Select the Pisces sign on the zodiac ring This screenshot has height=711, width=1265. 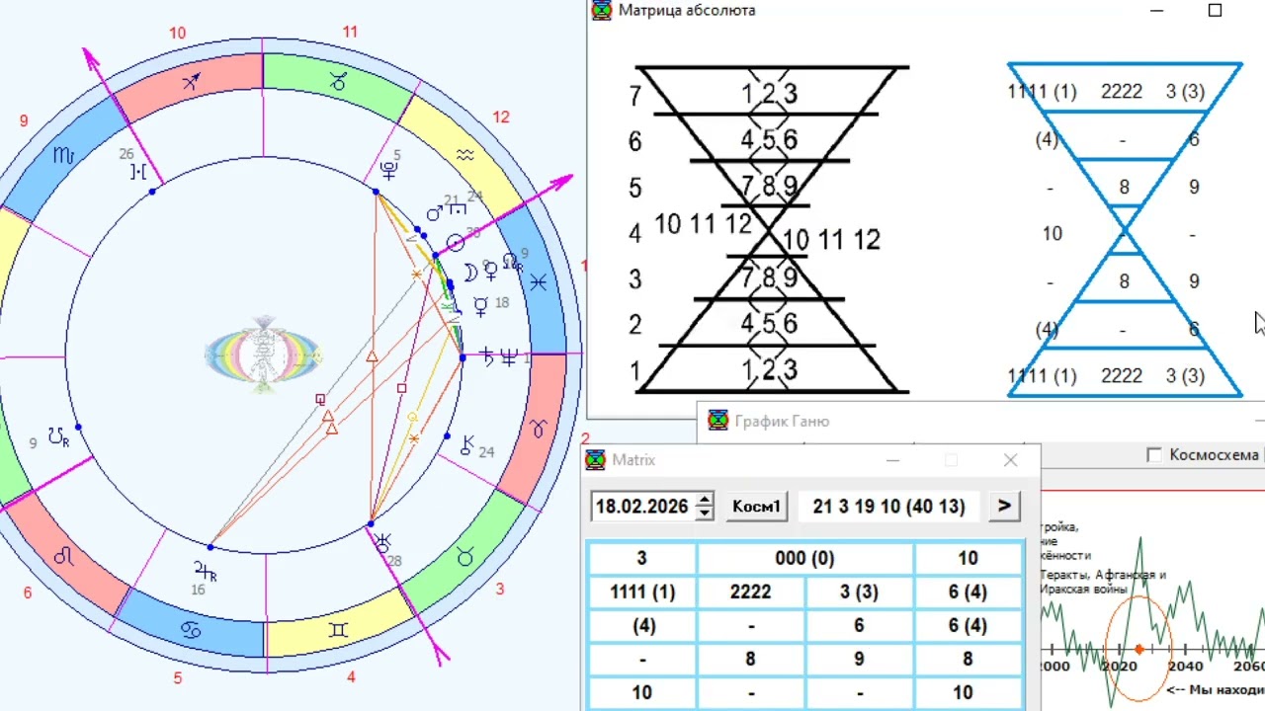(x=538, y=282)
